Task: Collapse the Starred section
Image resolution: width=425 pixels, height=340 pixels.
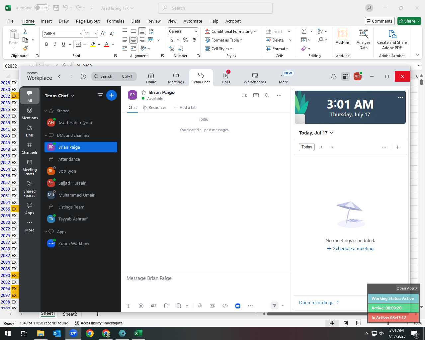Action: (46, 111)
